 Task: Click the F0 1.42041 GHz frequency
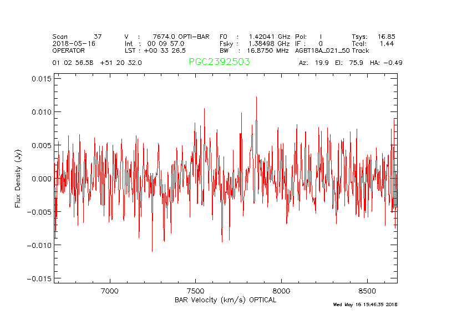click(254, 36)
